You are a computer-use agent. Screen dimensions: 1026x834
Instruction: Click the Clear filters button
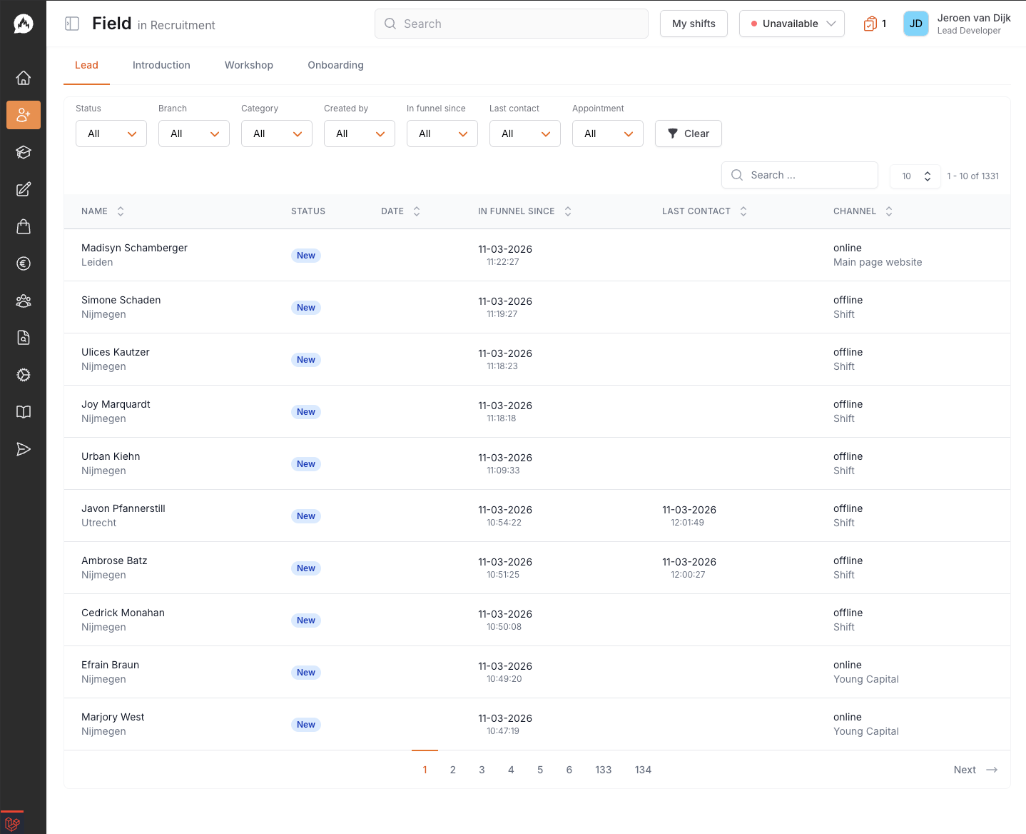[688, 134]
